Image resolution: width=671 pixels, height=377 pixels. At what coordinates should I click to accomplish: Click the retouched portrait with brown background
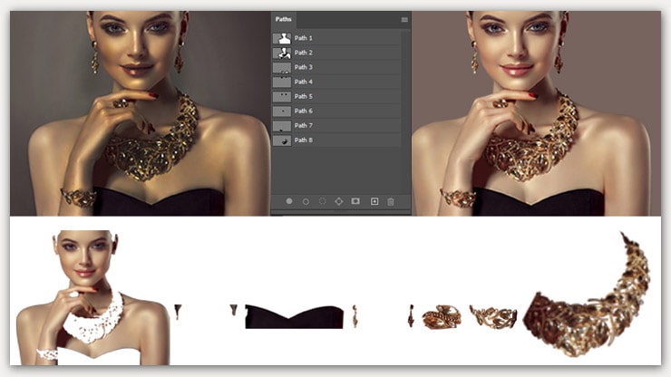coord(536,113)
